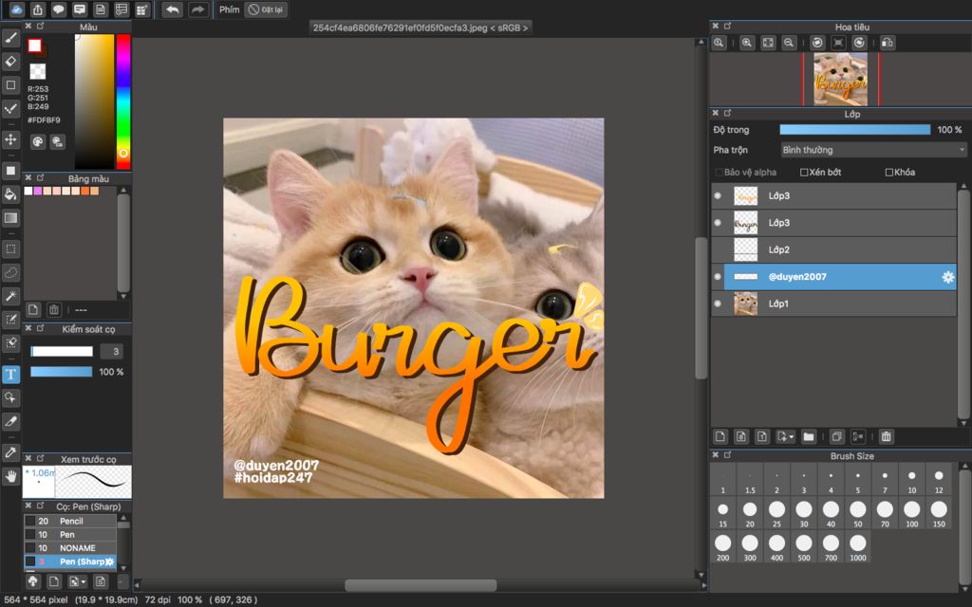The image size is (972, 607).
Task: Select the Bucket fill tool
Action: (10, 194)
